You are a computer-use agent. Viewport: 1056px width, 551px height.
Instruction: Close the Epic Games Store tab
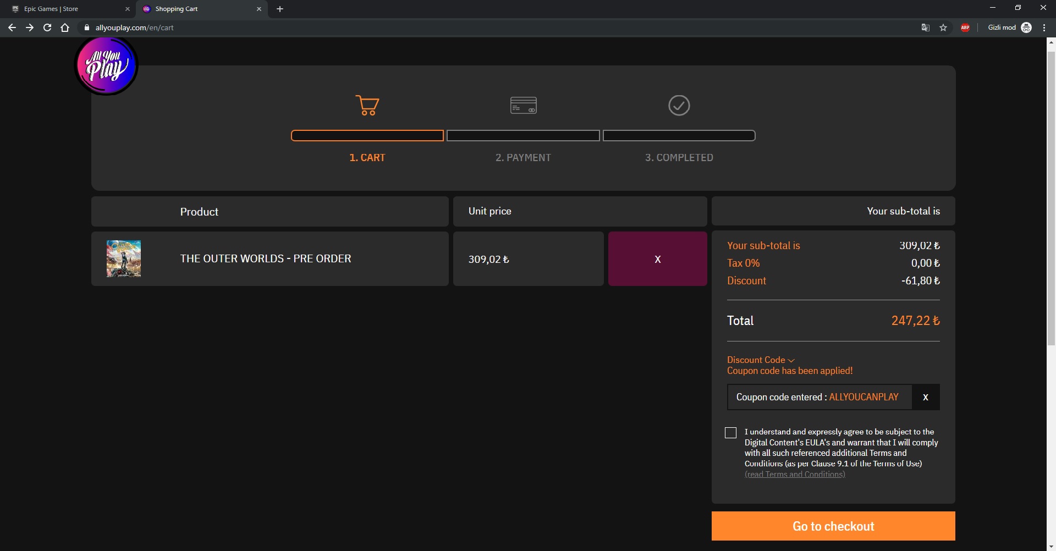click(127, 9)
